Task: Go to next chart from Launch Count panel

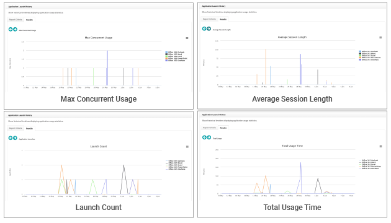Action: click(16, 138)
